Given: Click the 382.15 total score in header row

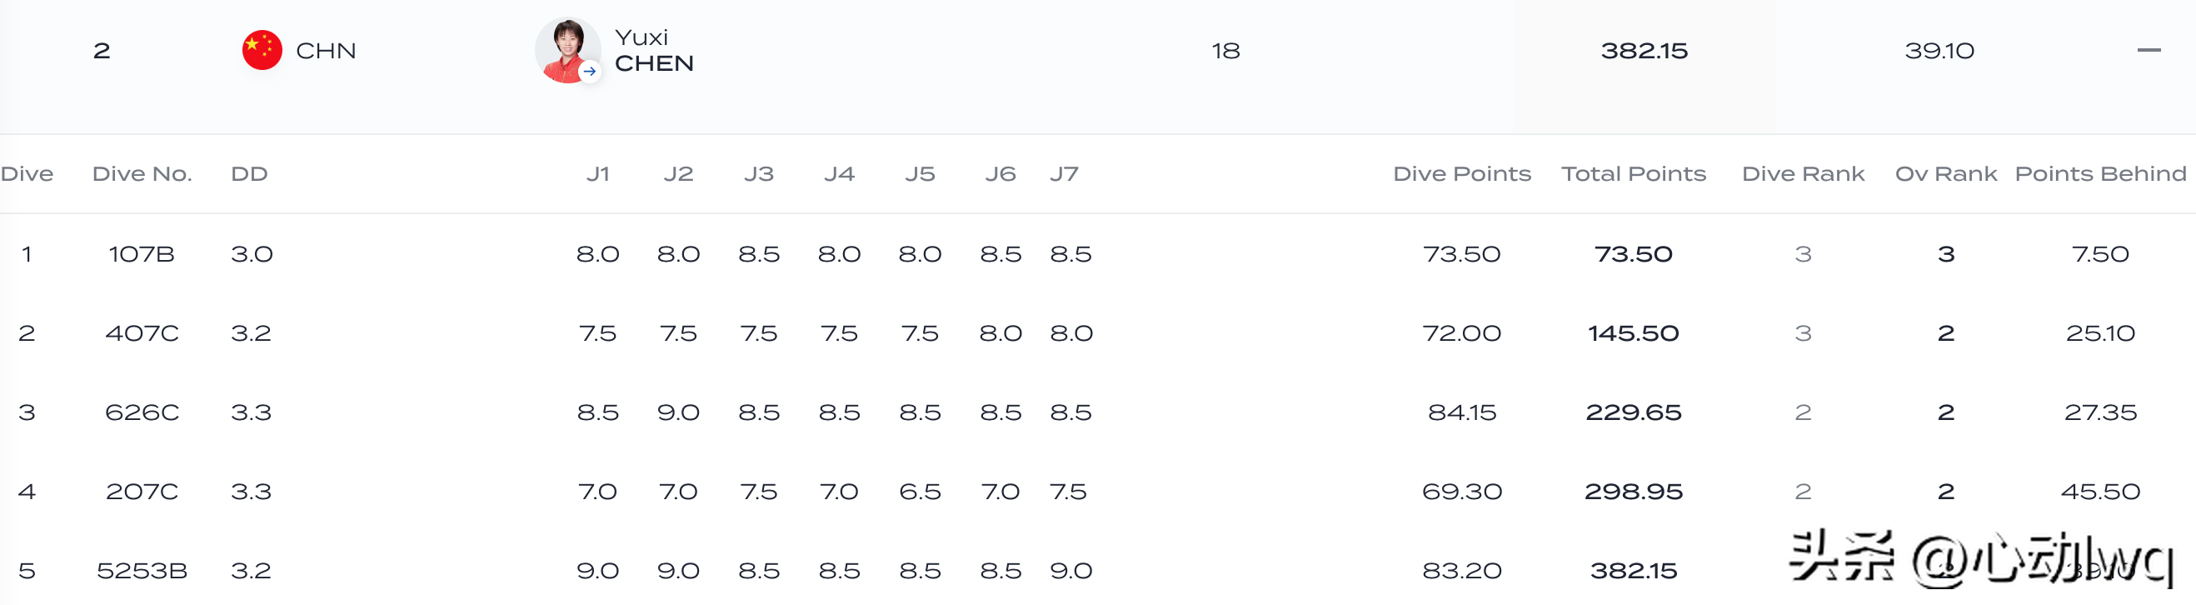Looking at the screenshot, I should coord(1644,51).
